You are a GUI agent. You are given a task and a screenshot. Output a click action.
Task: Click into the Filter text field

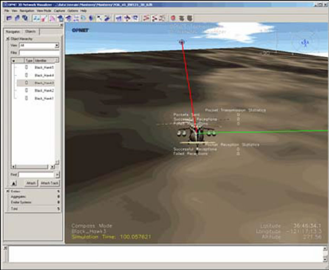tap(39, 53)
